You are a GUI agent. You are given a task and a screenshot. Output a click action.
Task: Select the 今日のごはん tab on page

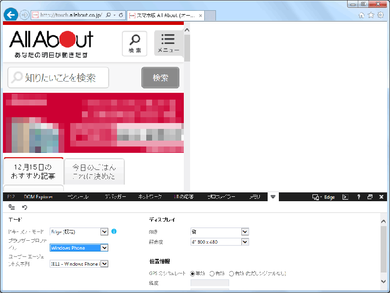coord(94,171)
